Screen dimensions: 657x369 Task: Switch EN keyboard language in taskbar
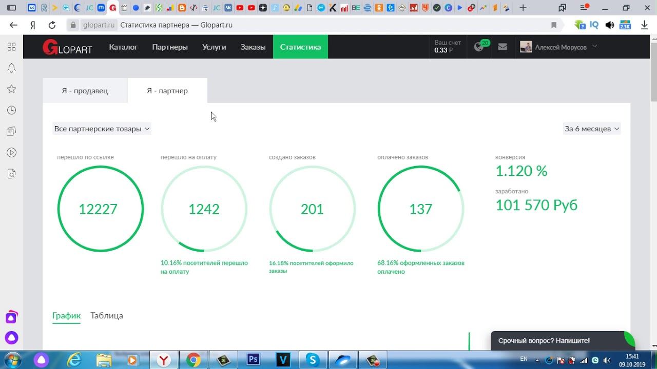(x=524, y=359)
